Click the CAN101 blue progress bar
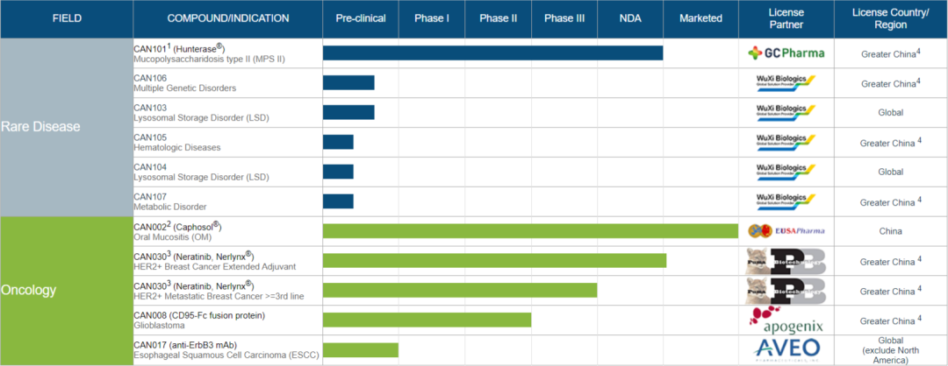Viewport: 948px width, 366px height. tap(492, 53)
